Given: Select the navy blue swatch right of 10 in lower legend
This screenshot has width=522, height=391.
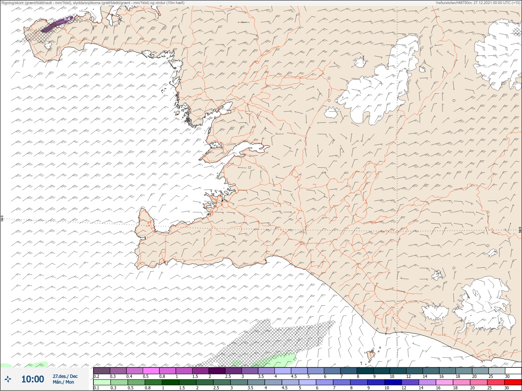Looking at the screenshot, I should coord(394,382).
